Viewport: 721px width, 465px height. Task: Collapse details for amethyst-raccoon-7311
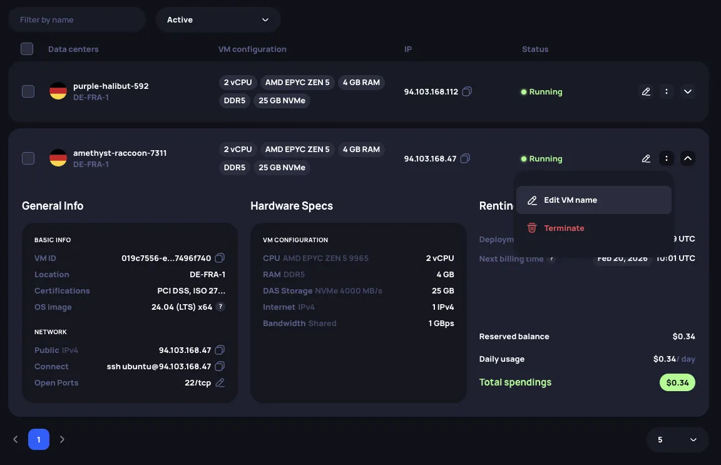(x=687, y=158)
